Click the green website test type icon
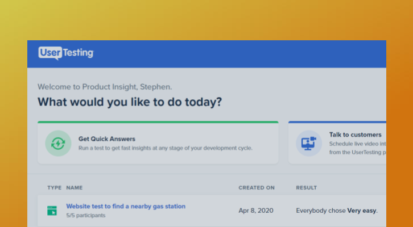Viewport: 413px width, 227px height. [x=52, y=211]
